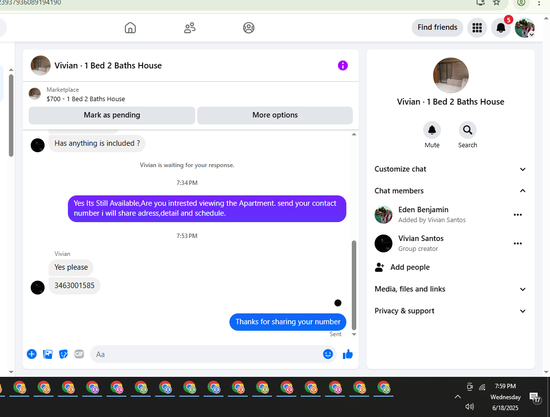Expand Customize chat section
This screenshot has width=550, height=417.
(x=450, y=169)
